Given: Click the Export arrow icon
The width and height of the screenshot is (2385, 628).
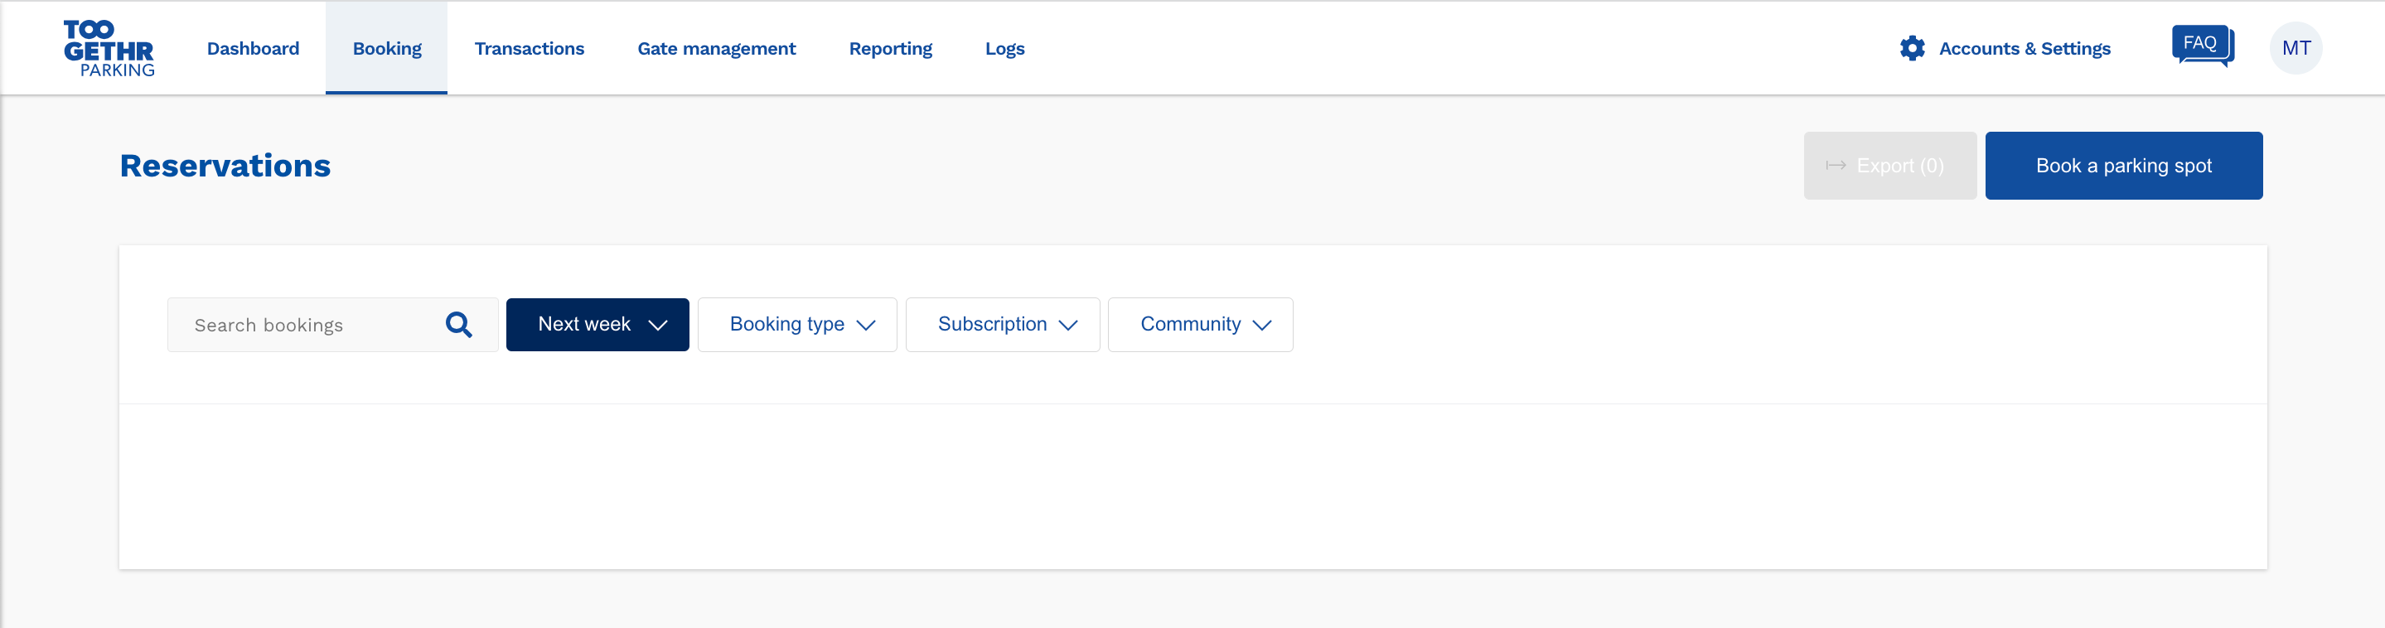Looking at the screenshot, I should pyautogui.click(x=1835, y=166).
